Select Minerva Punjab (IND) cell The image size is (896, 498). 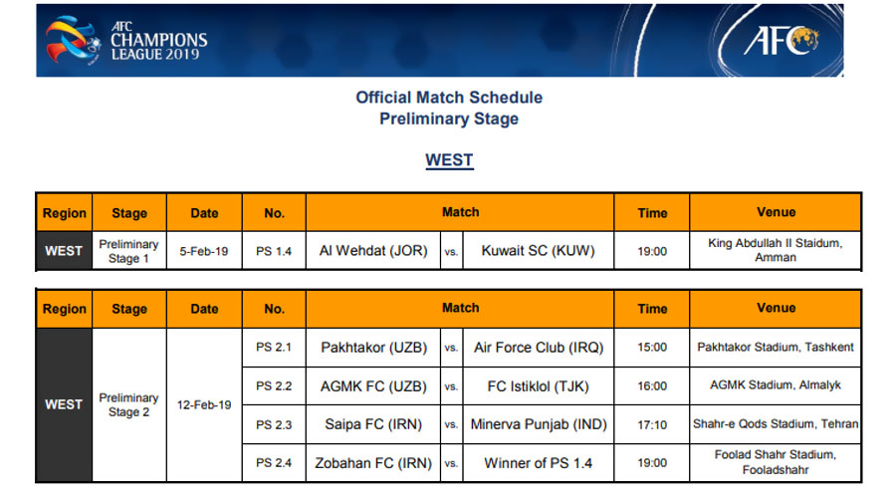539,425
